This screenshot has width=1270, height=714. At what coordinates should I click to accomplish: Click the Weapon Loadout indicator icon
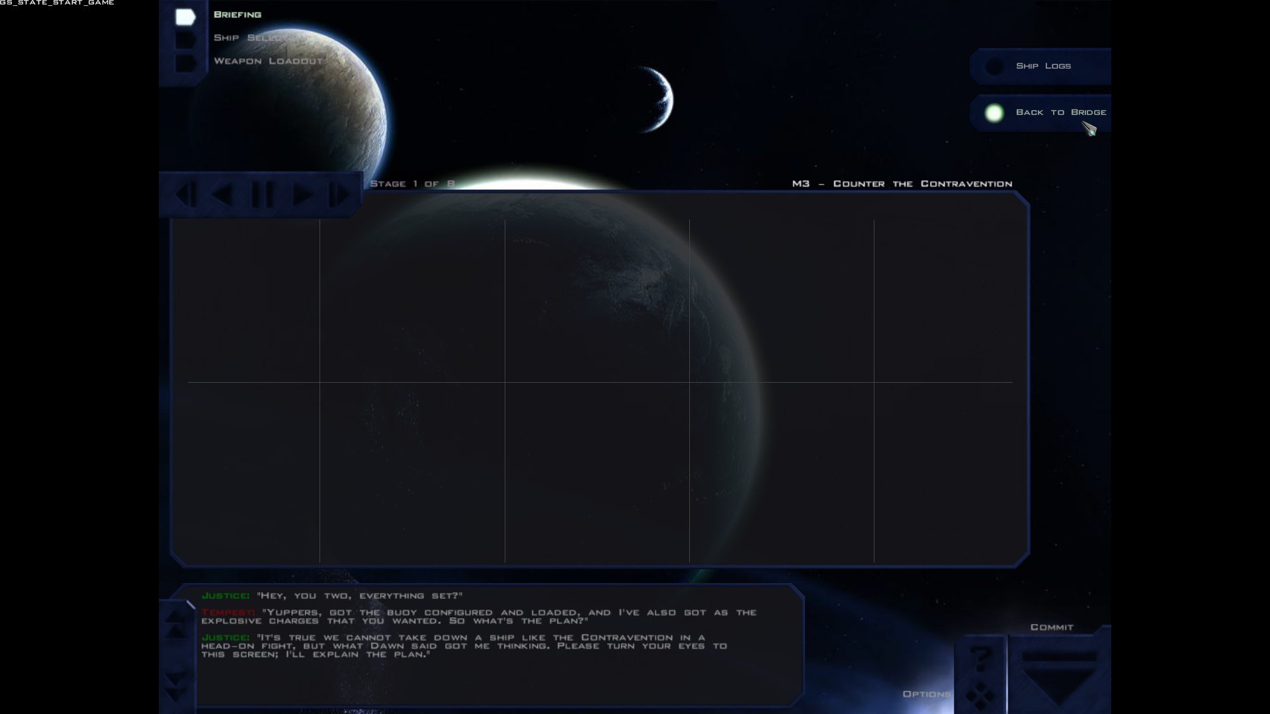[185, 63]
